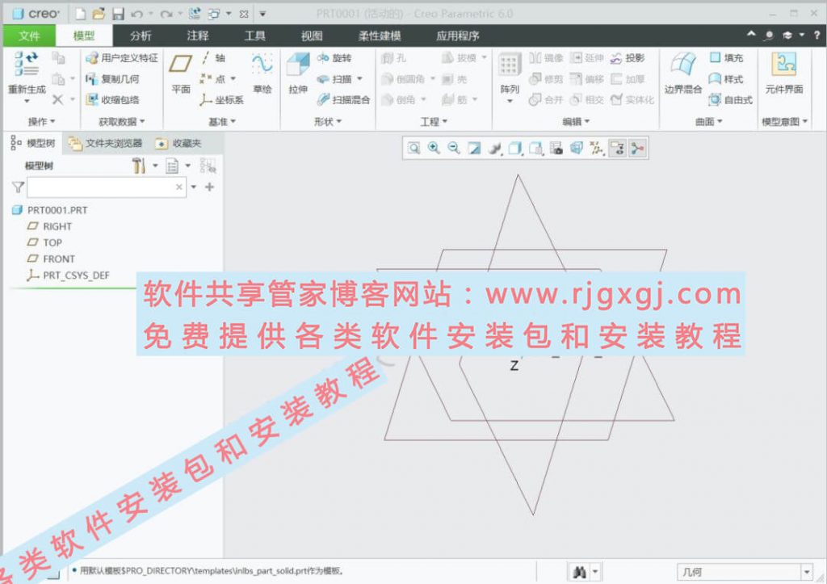827x584 pixels.
Task: Open the 收藏夹 favorites tab
Action: (178, 144)
